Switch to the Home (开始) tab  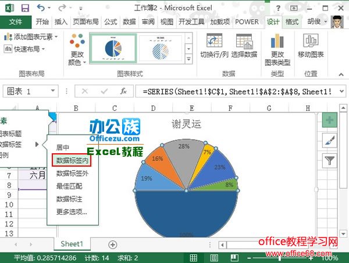click(x=42, y=21)
